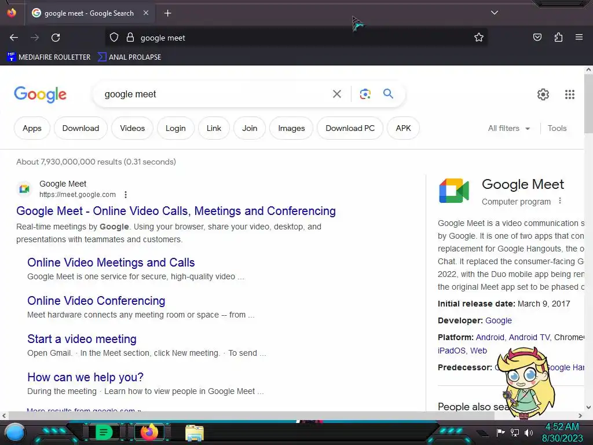Open green notes app in taskbar
This screenshot has width=593, height=445.
coord(104,432)
